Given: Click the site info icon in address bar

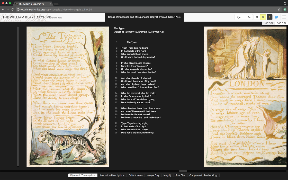Looking at the screenshot, I should (x=18, y=9).
